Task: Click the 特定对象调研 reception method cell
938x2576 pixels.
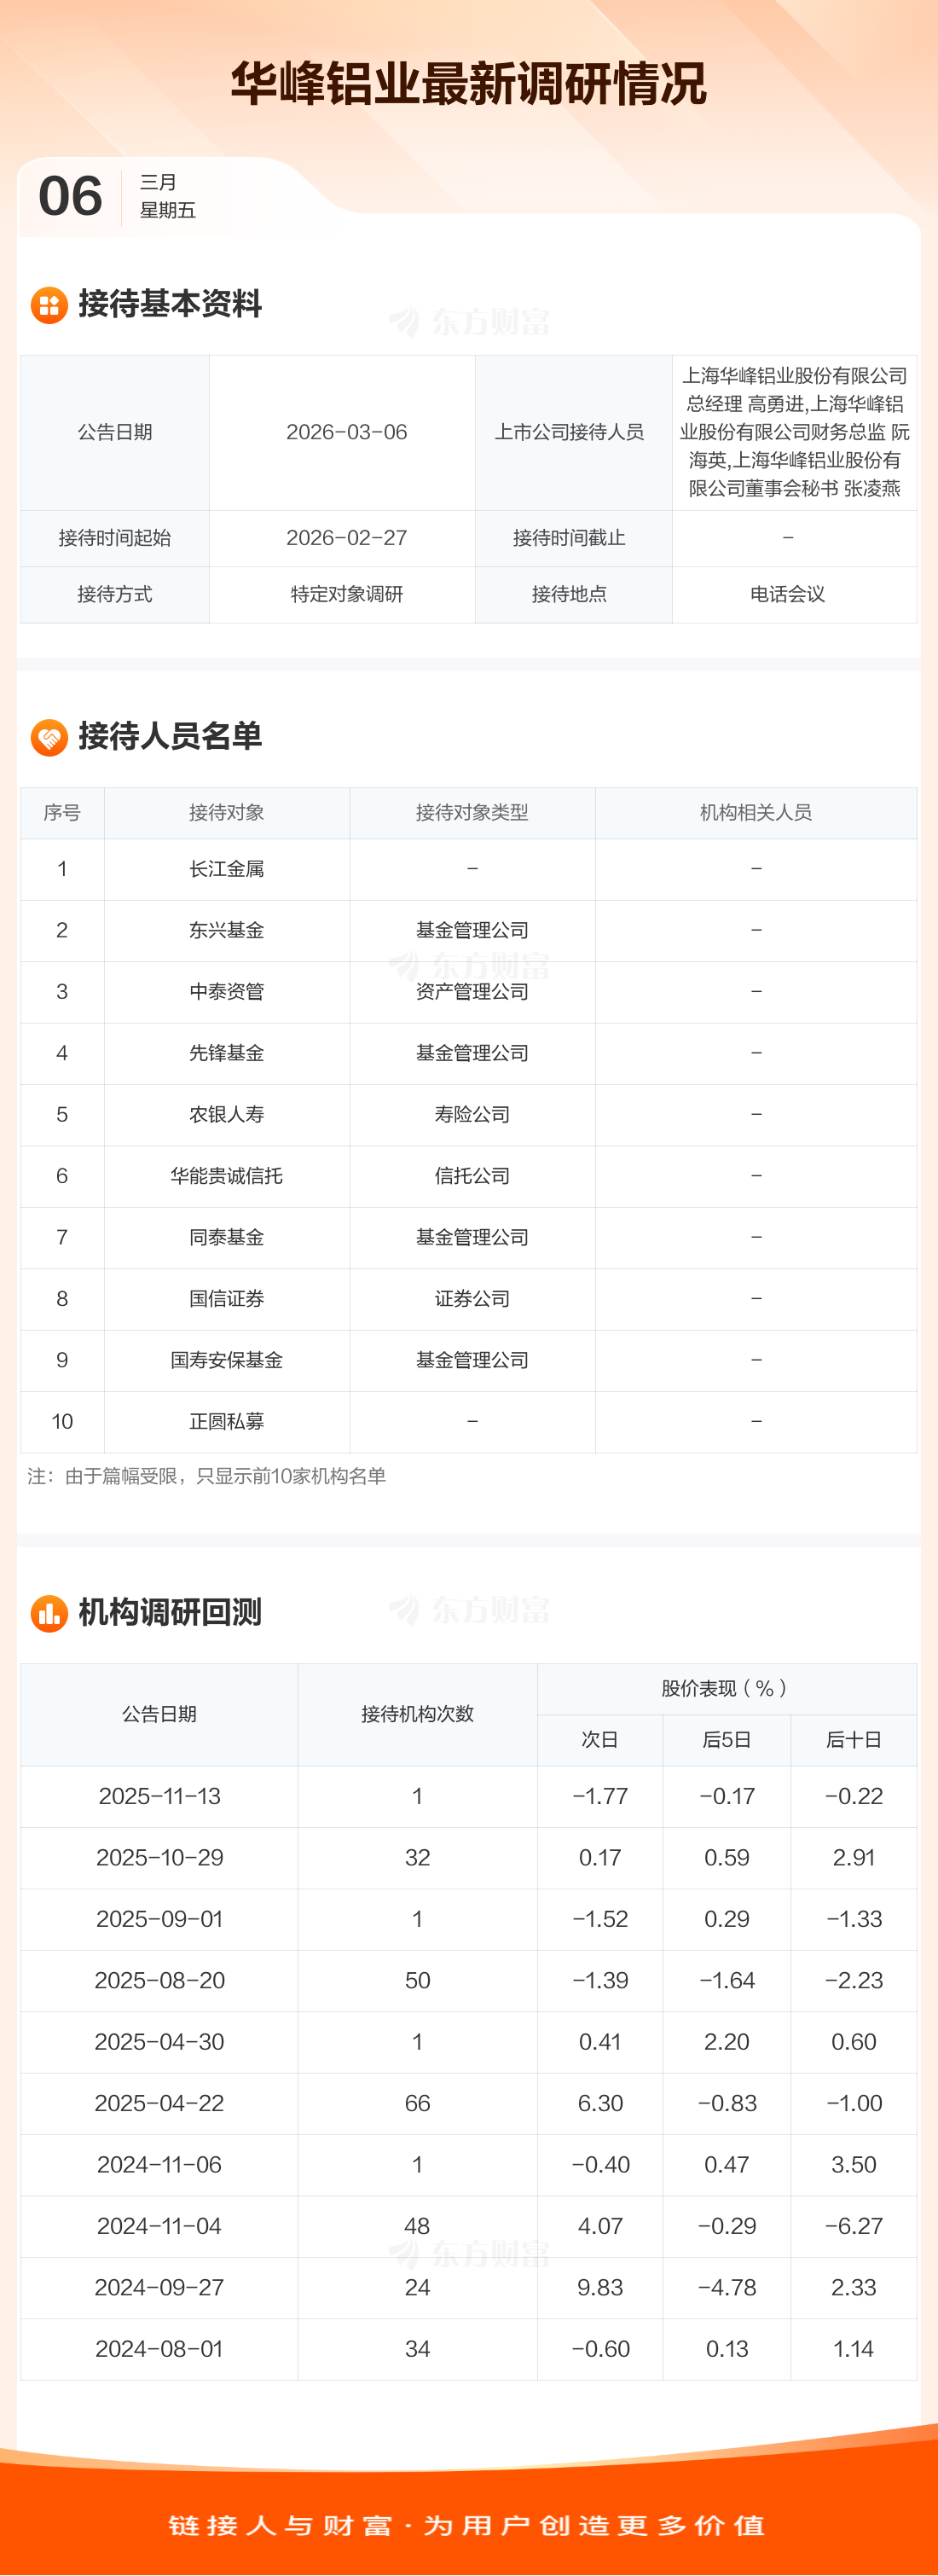Action: (346, 594)
